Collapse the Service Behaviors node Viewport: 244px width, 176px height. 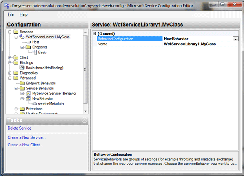click(x=16, y=88)
